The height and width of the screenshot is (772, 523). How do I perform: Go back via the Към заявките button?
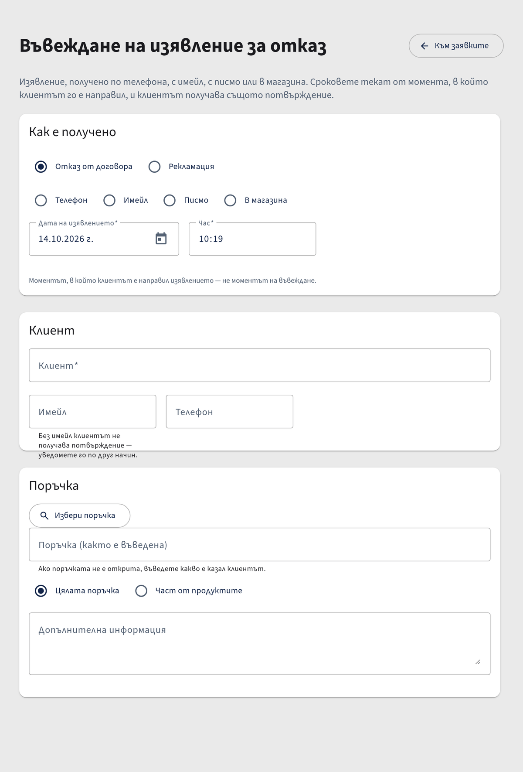(456, 46)
